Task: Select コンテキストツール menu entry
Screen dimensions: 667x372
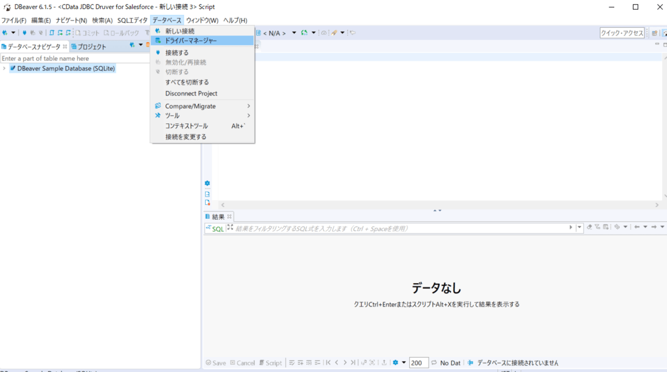Action: point(202,126)
